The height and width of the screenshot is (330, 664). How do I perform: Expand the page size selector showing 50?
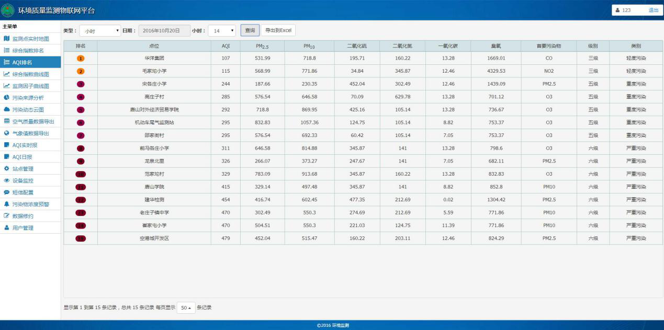pyautogui.click(x=186, y=308)
